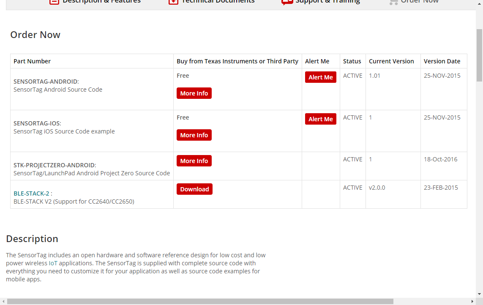The image size is (483, 305).
Task: Click the Support & Training chat icon
Action: (287, 2)
